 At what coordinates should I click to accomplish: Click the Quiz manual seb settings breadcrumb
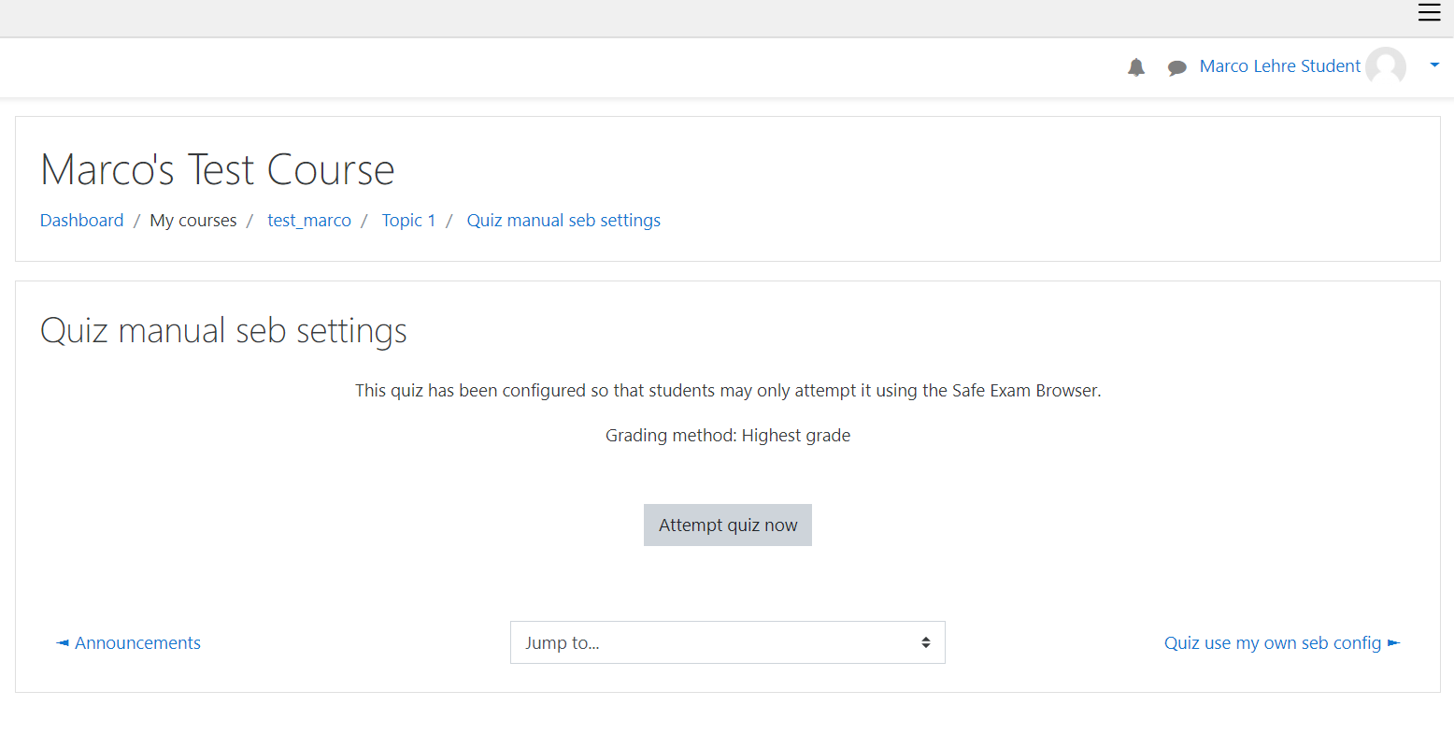[563, 220]
